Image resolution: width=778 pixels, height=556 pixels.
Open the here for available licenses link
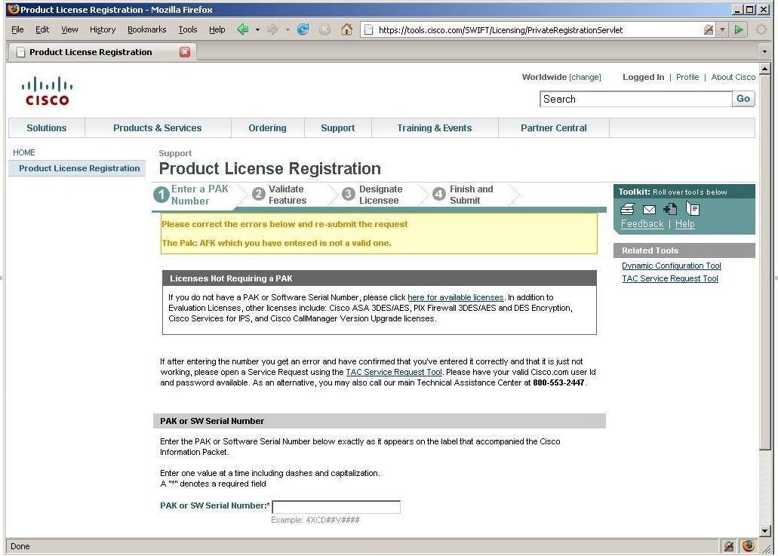tap(456, 297)
